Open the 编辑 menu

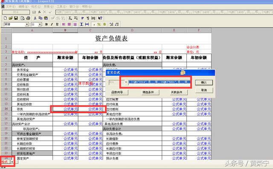23,6
